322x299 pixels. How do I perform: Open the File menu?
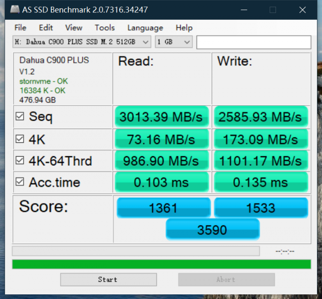click(x=20, y=28)
